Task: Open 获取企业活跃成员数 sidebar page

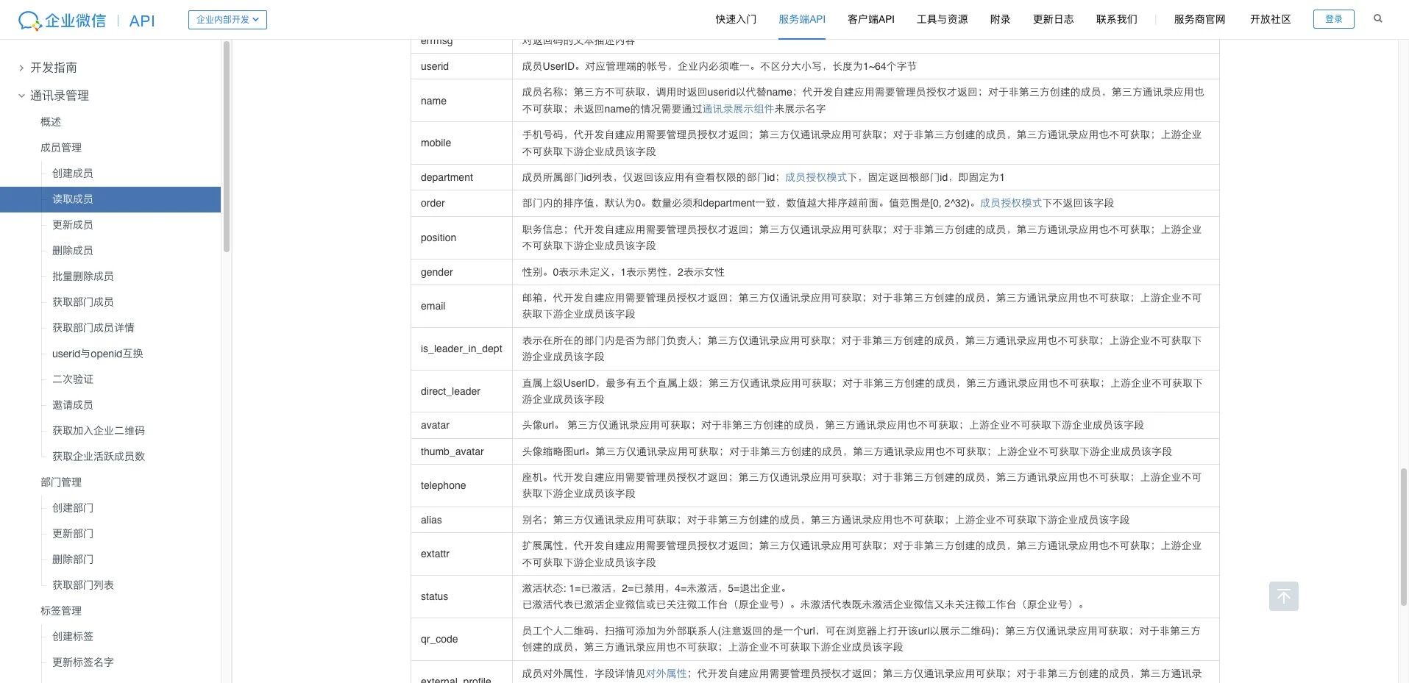Action: 99,457
